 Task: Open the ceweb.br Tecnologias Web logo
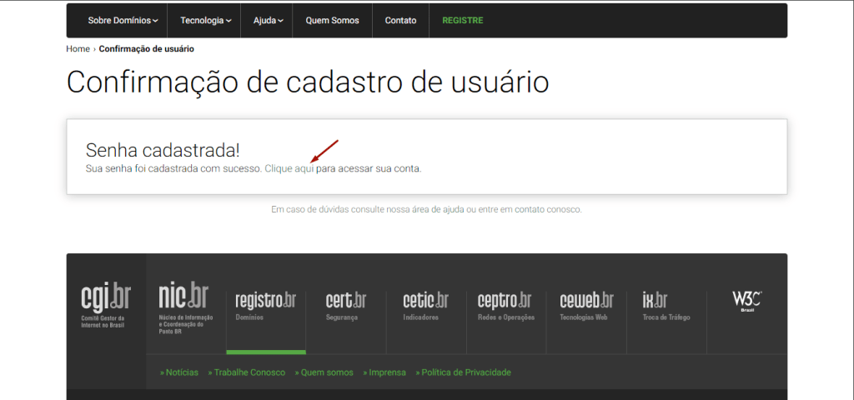coord(586,305)
